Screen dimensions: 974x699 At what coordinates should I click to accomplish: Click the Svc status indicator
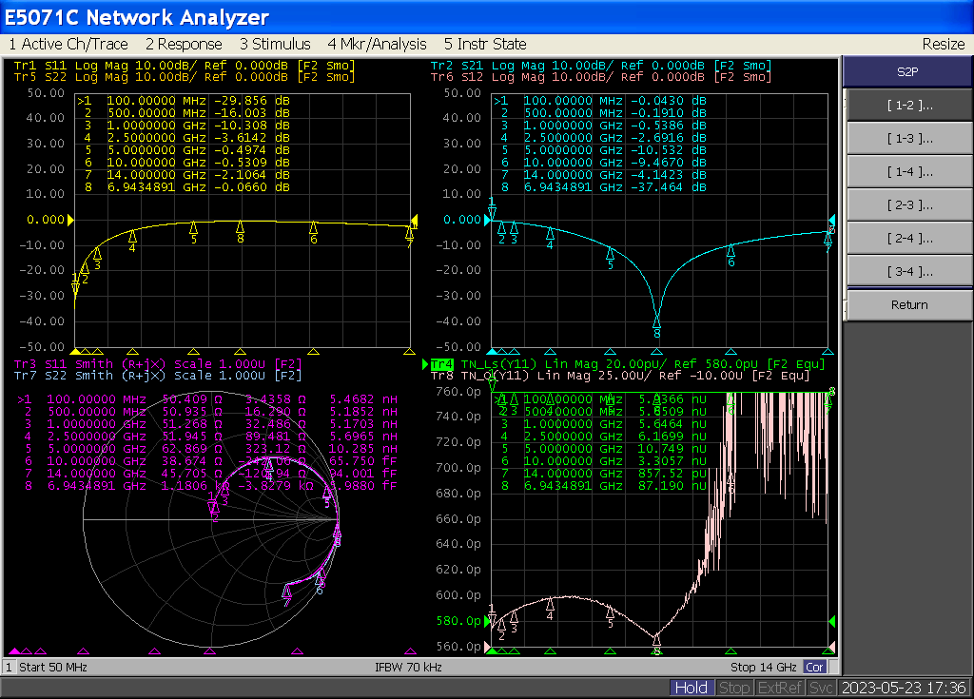point(821,688)
